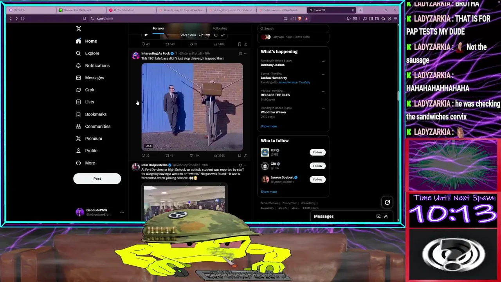Image resolution: width=501 pixels, height=282 pixels.
Task: Open more options on Interesting As Fuck post
Action: pos(246,54)
